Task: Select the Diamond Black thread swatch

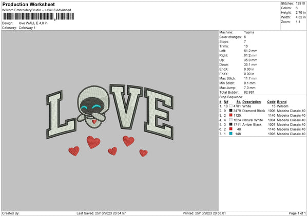Action: point(231,111)
